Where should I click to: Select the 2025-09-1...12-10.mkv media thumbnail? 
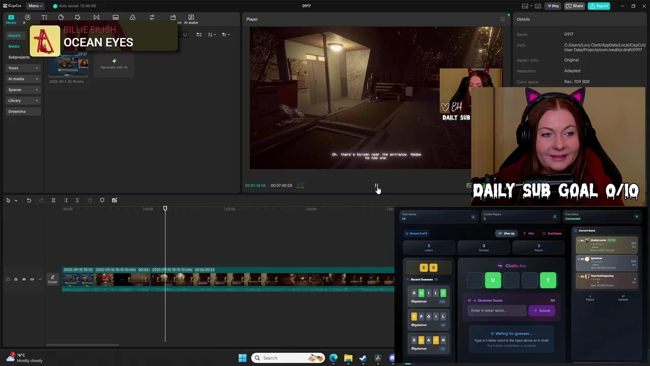(68, 65)
